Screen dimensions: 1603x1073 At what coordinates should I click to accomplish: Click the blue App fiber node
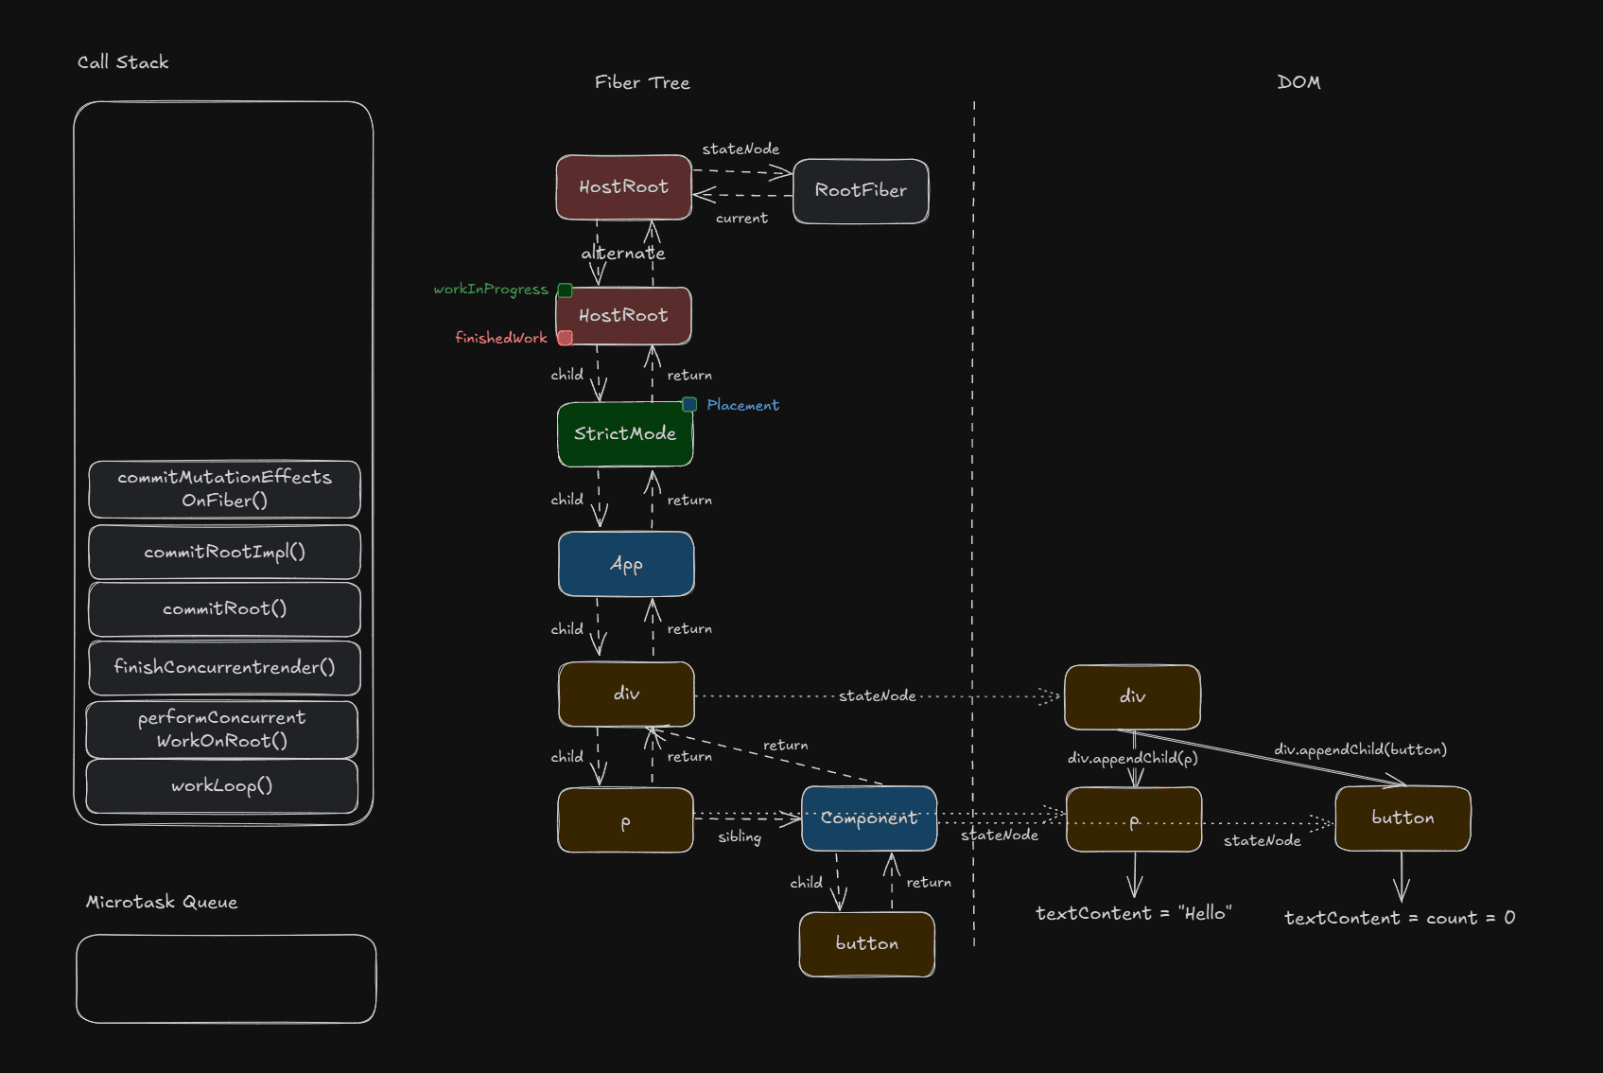626,565
